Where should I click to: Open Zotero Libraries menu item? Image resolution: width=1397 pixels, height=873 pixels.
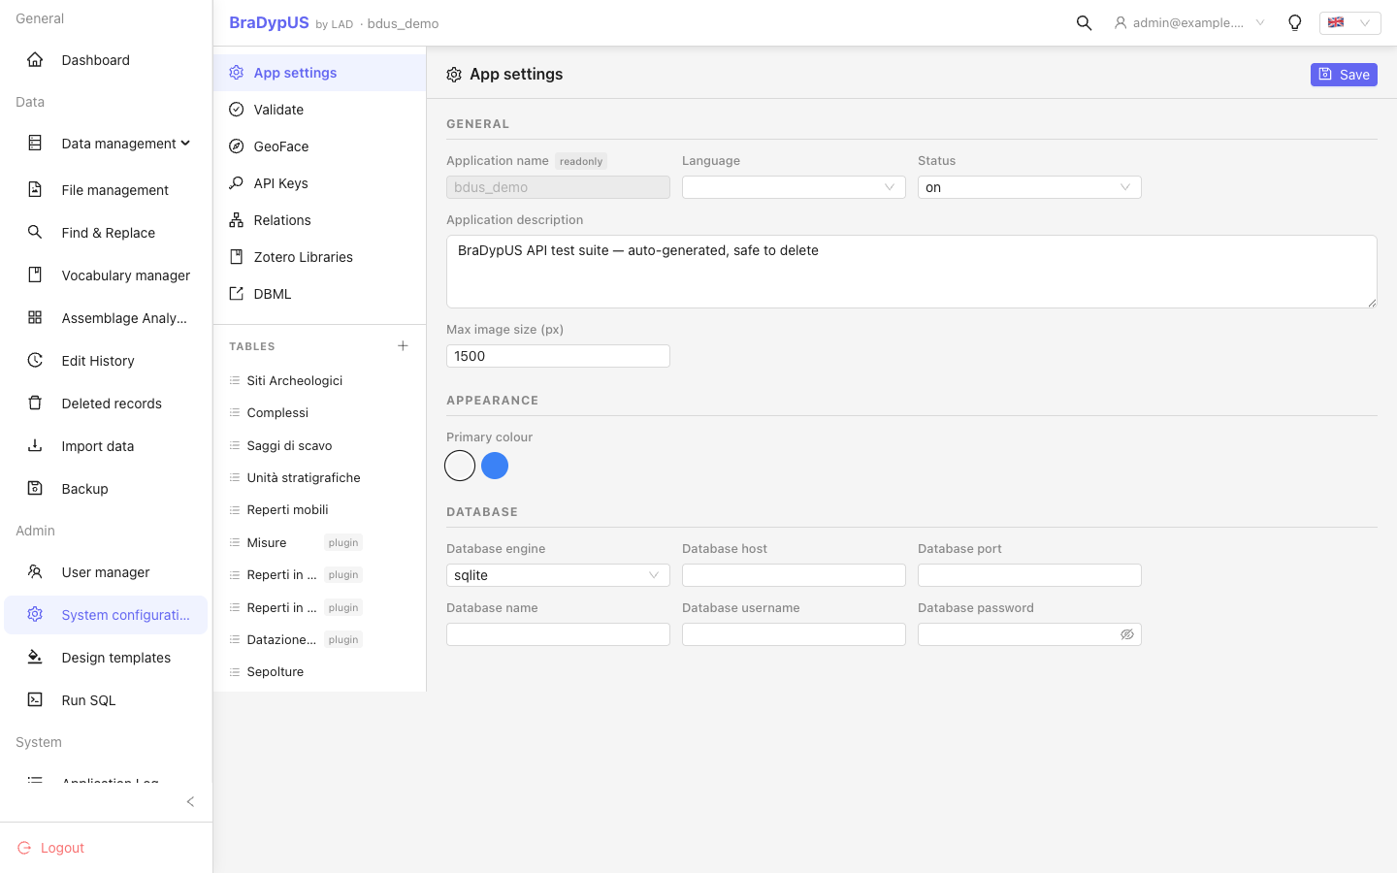tap(319, 257)
